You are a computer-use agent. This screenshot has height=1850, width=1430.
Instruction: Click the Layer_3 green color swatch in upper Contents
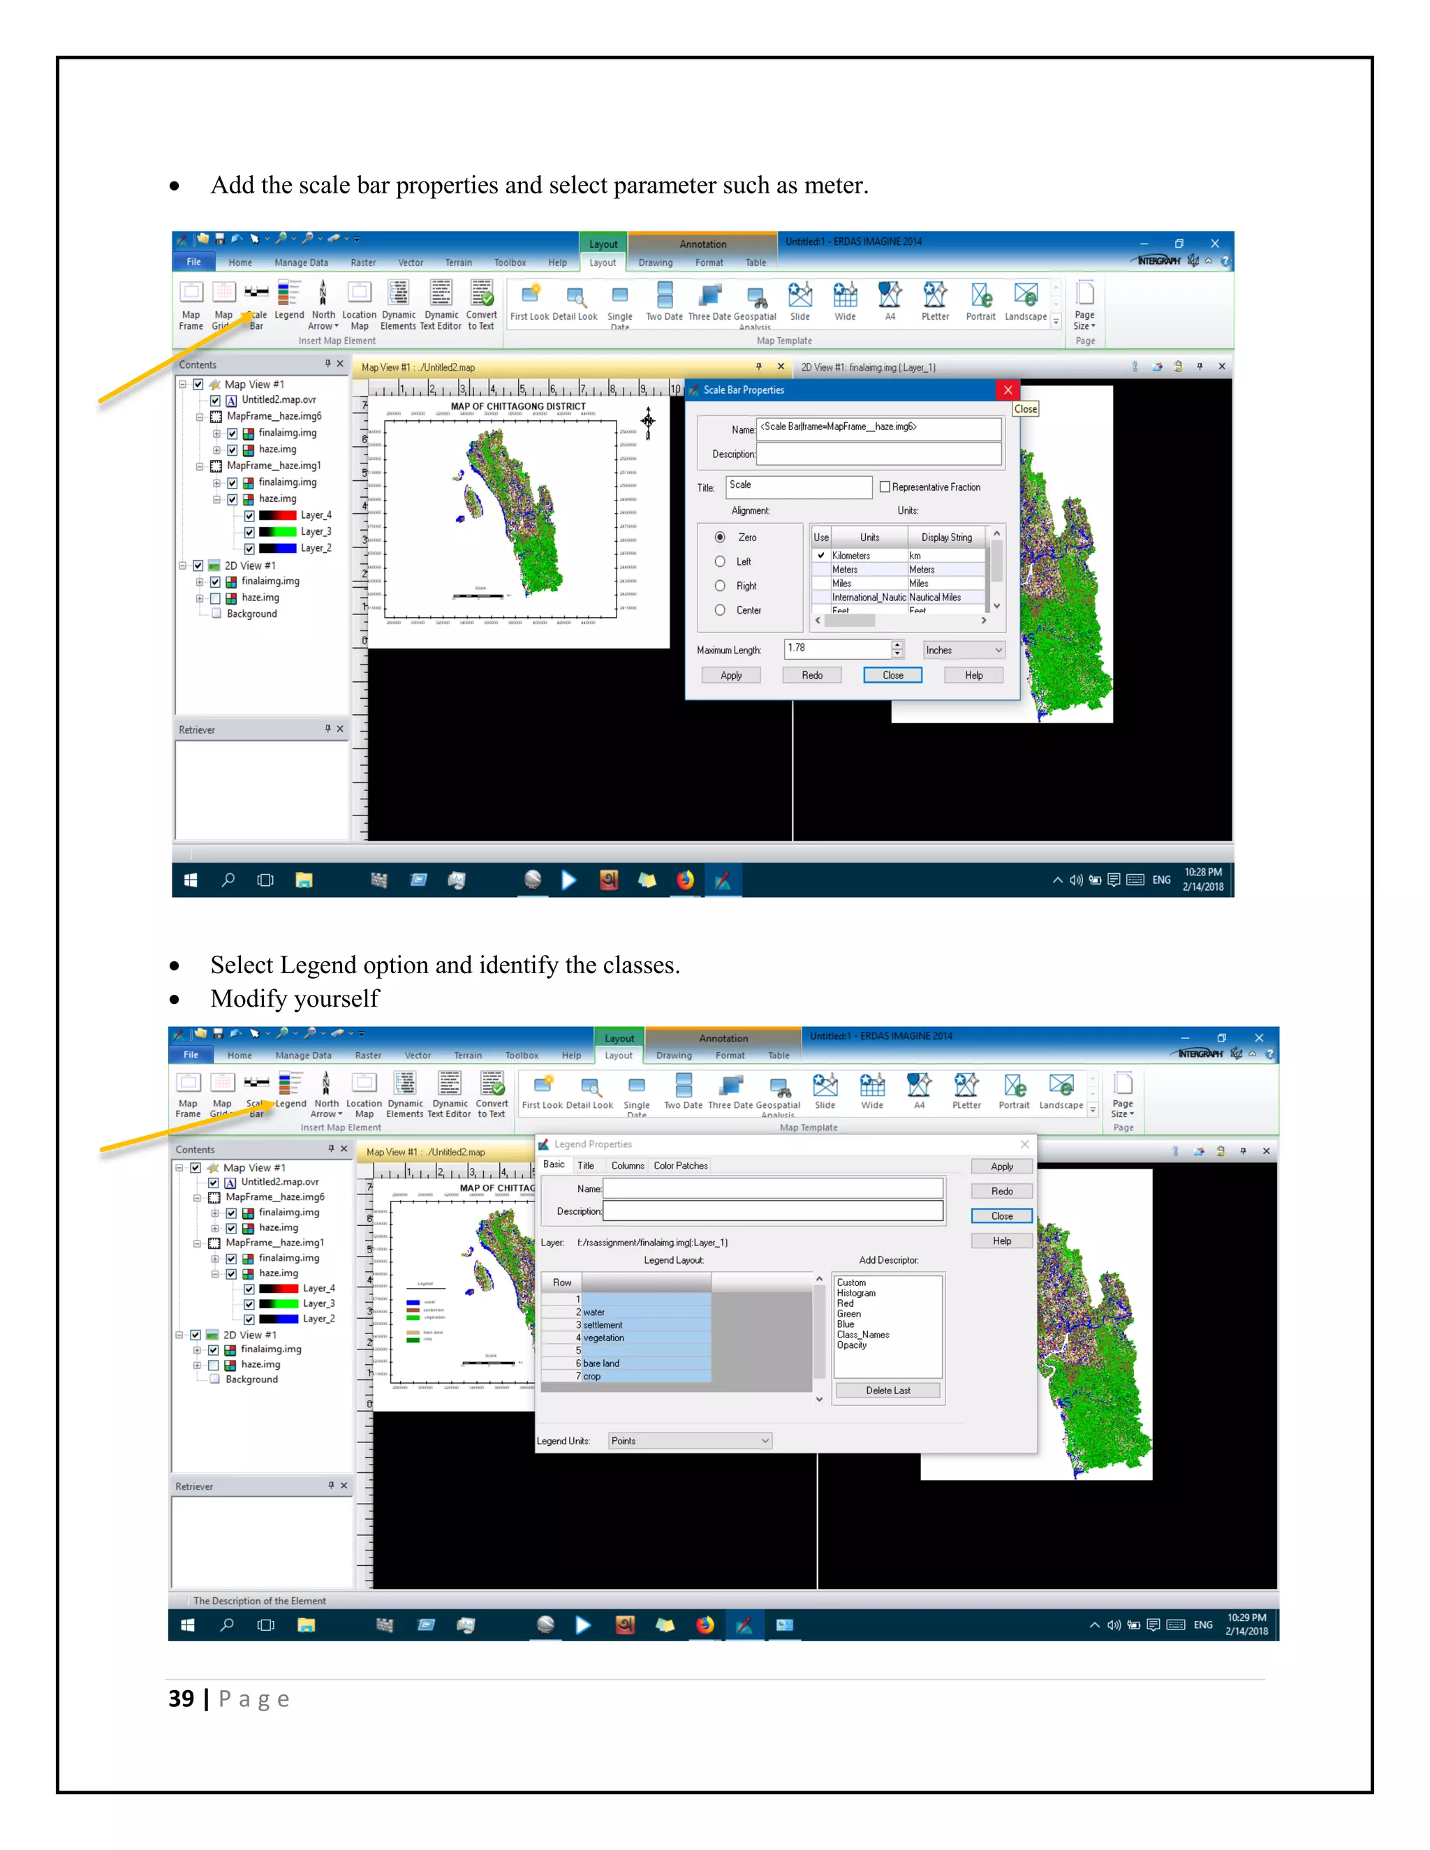(x=277, y=532)
